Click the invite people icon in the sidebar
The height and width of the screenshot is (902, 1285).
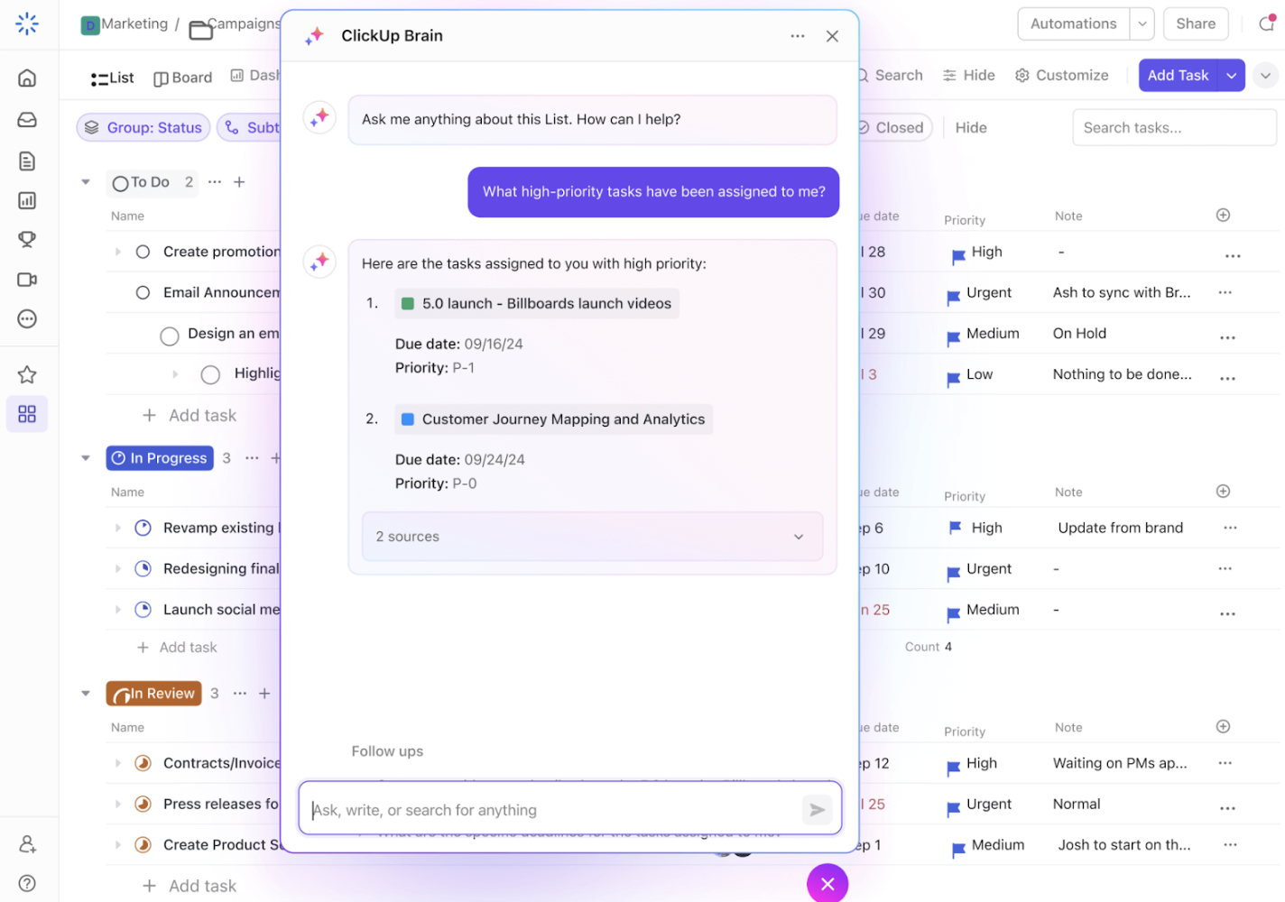[27, 844]
